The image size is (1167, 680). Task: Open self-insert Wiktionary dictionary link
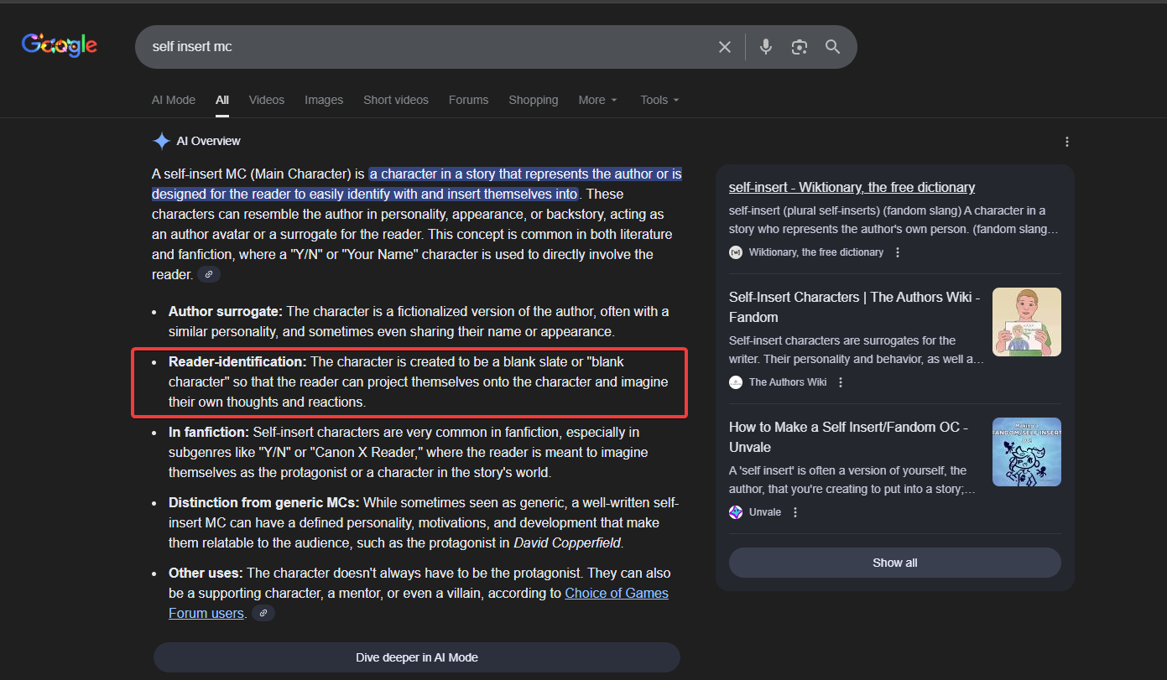pyautogui.click(x=852, y=187)
